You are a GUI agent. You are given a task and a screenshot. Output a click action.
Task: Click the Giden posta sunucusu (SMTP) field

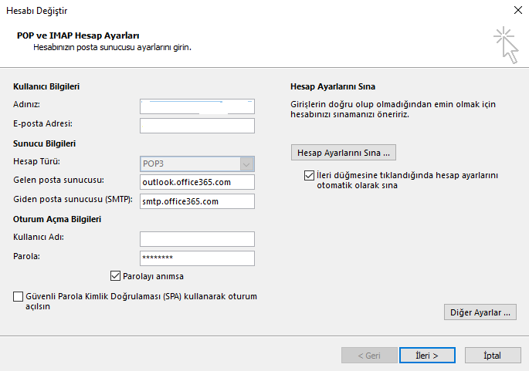(197, 201)
